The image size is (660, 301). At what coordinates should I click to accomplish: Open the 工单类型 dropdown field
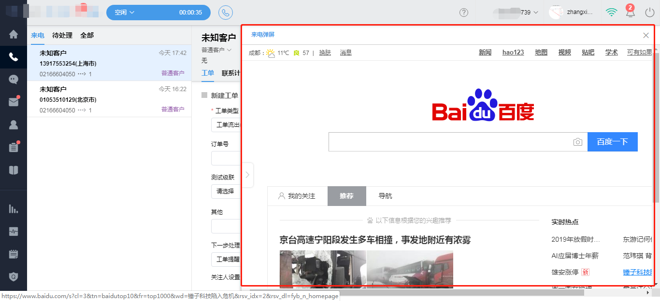[x=226, y=125]
